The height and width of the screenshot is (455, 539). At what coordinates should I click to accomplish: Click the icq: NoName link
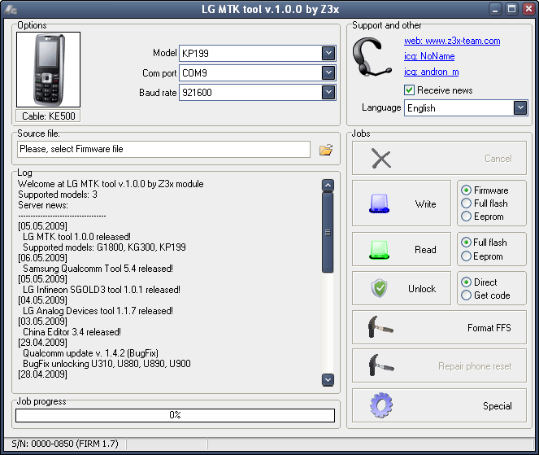[x=429, y=56]
